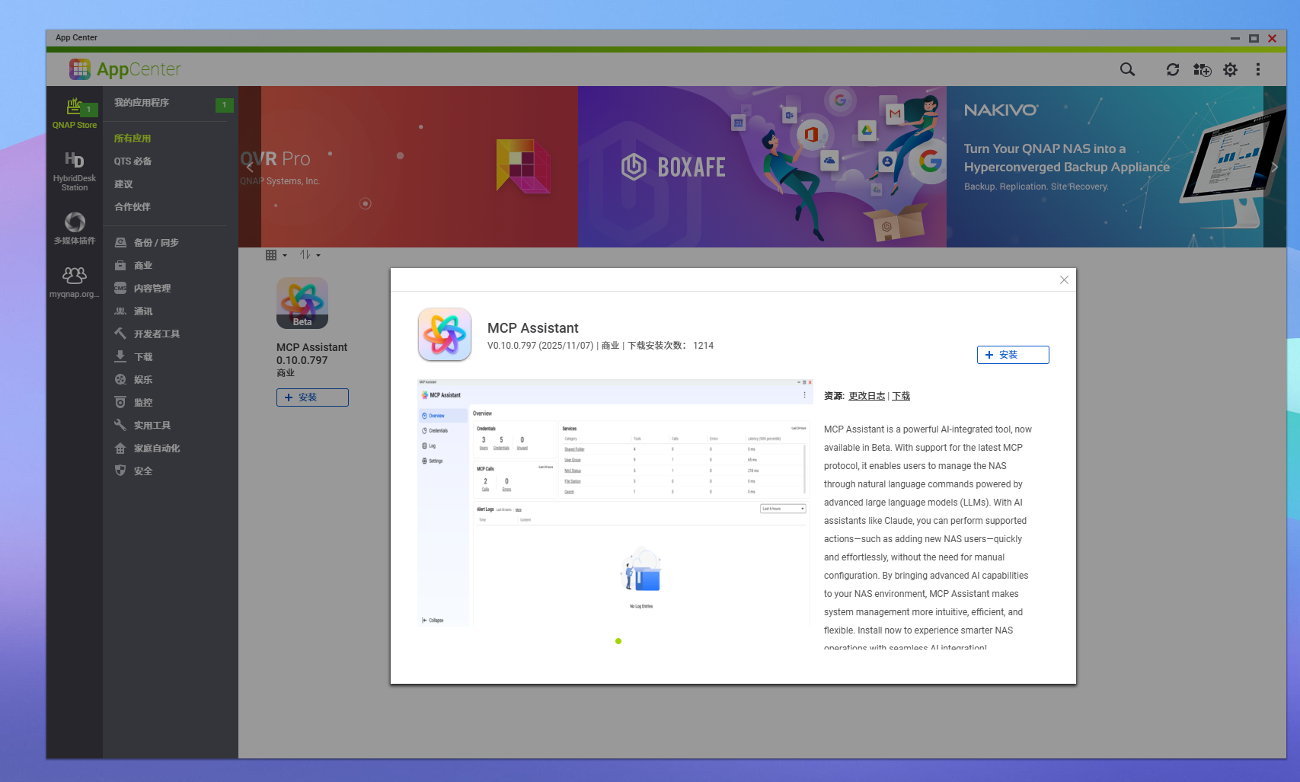Click the 下载 link in resources

coord(901,396)
